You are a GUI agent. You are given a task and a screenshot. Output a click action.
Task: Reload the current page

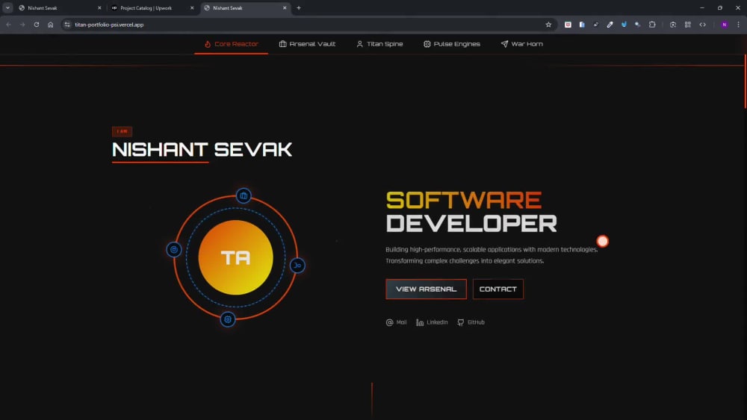tap(36, 25)
